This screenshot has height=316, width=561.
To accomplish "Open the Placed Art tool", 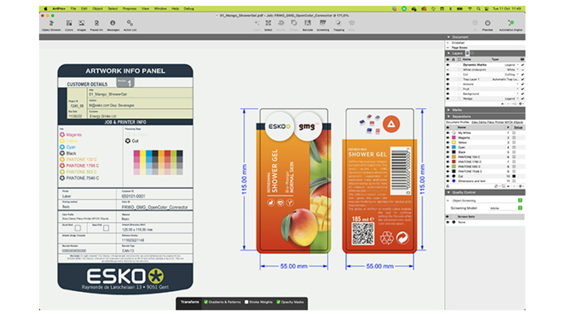I will point(96,25).
